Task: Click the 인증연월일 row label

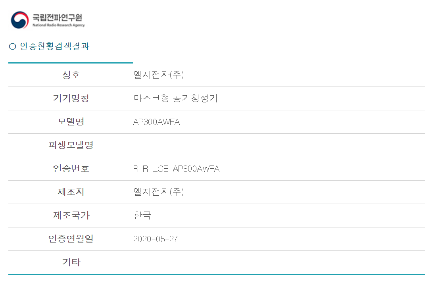Action: 71,239
